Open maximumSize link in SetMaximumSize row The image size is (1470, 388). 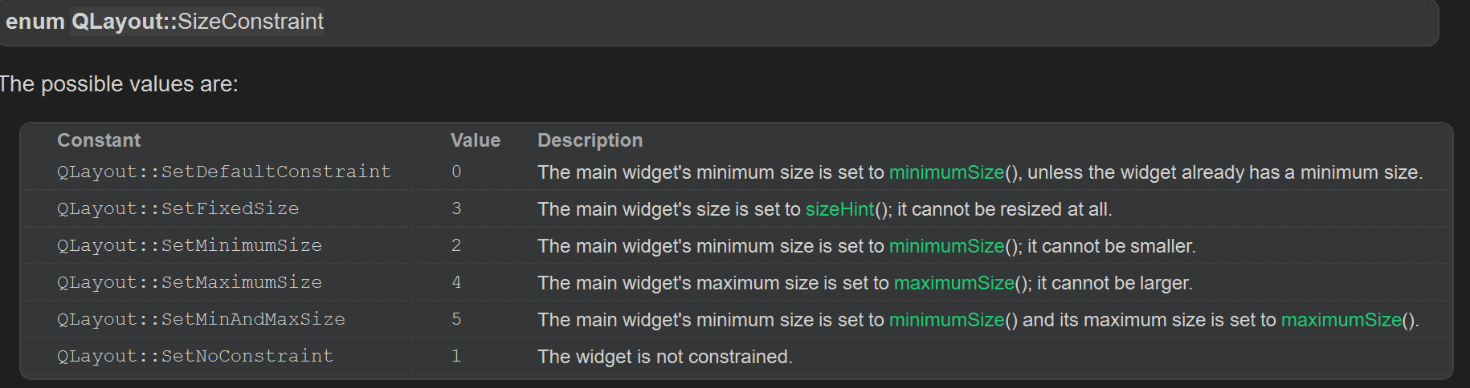tap(953, 283)
